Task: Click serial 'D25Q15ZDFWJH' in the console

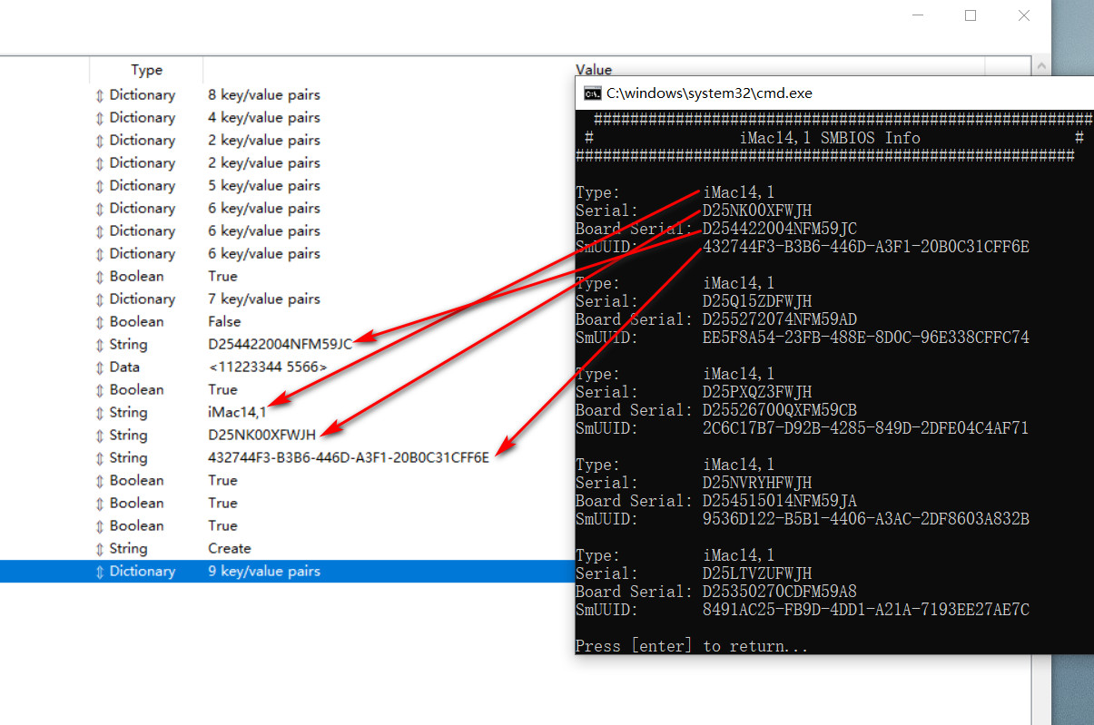Action: 757,301
